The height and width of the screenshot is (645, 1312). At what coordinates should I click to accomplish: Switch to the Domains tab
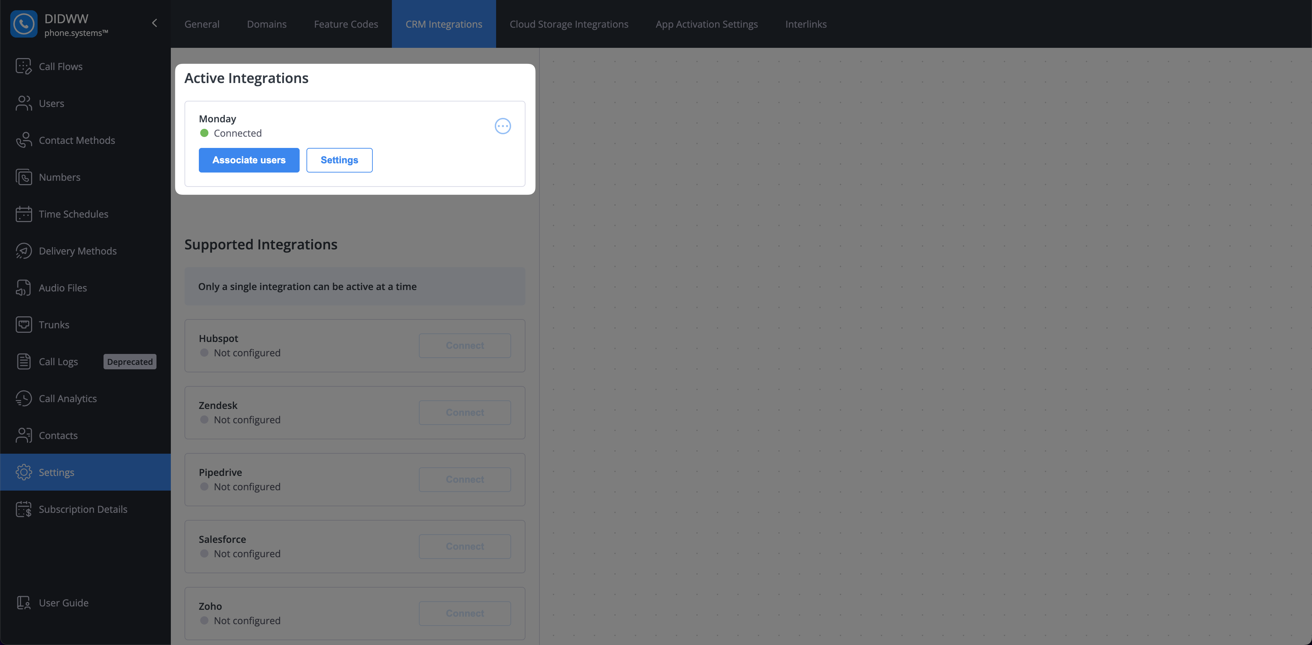pos(266,24)
